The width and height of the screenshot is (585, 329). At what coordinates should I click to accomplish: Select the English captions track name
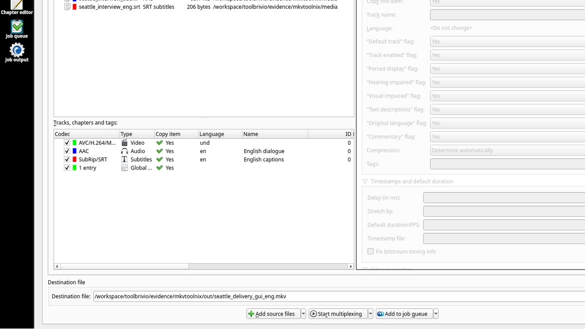(x=264, y=159)
